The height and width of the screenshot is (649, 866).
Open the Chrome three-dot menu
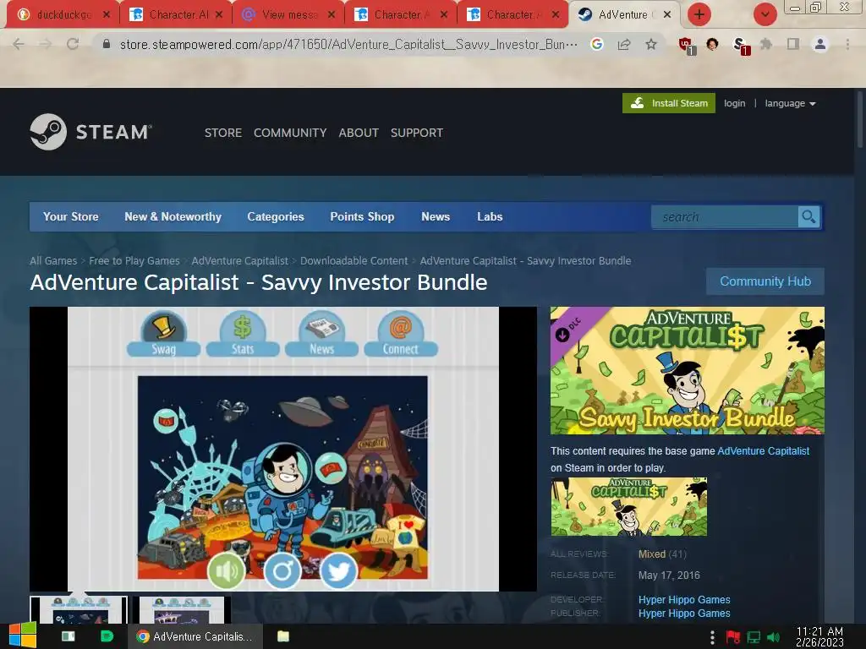[847, 44]
